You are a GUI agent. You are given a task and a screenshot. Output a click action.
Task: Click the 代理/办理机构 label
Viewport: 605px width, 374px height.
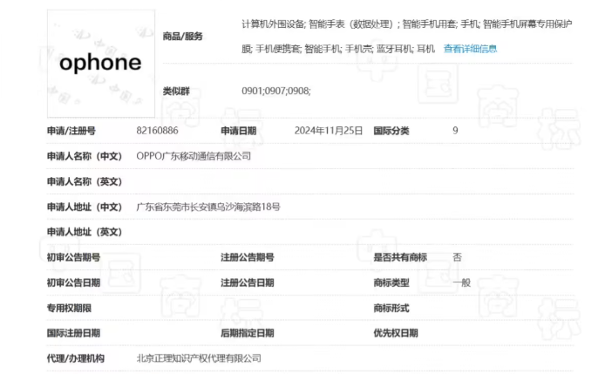coord(76,358)
